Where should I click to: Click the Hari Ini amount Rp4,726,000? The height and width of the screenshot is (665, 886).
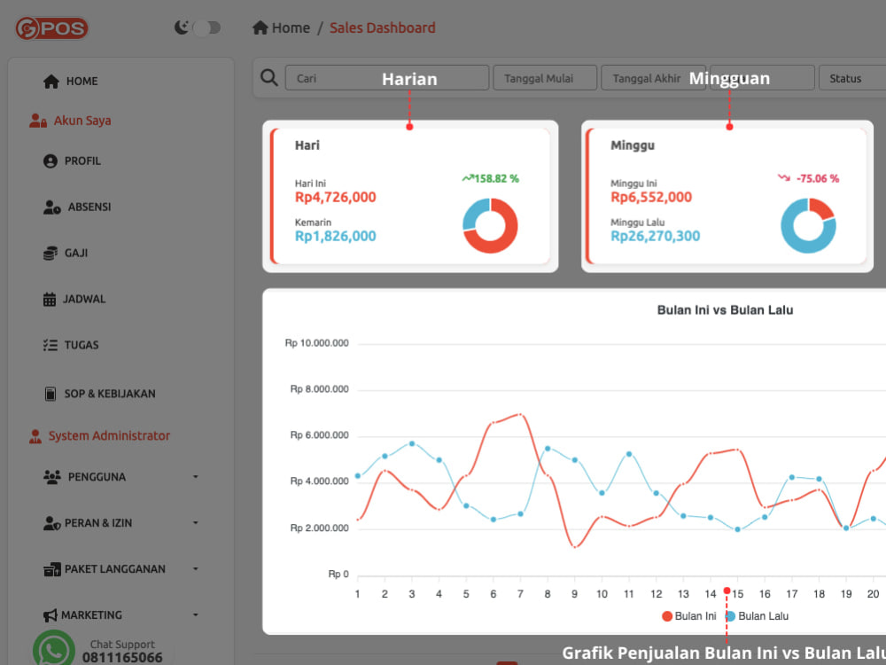(x=336, y=198)
